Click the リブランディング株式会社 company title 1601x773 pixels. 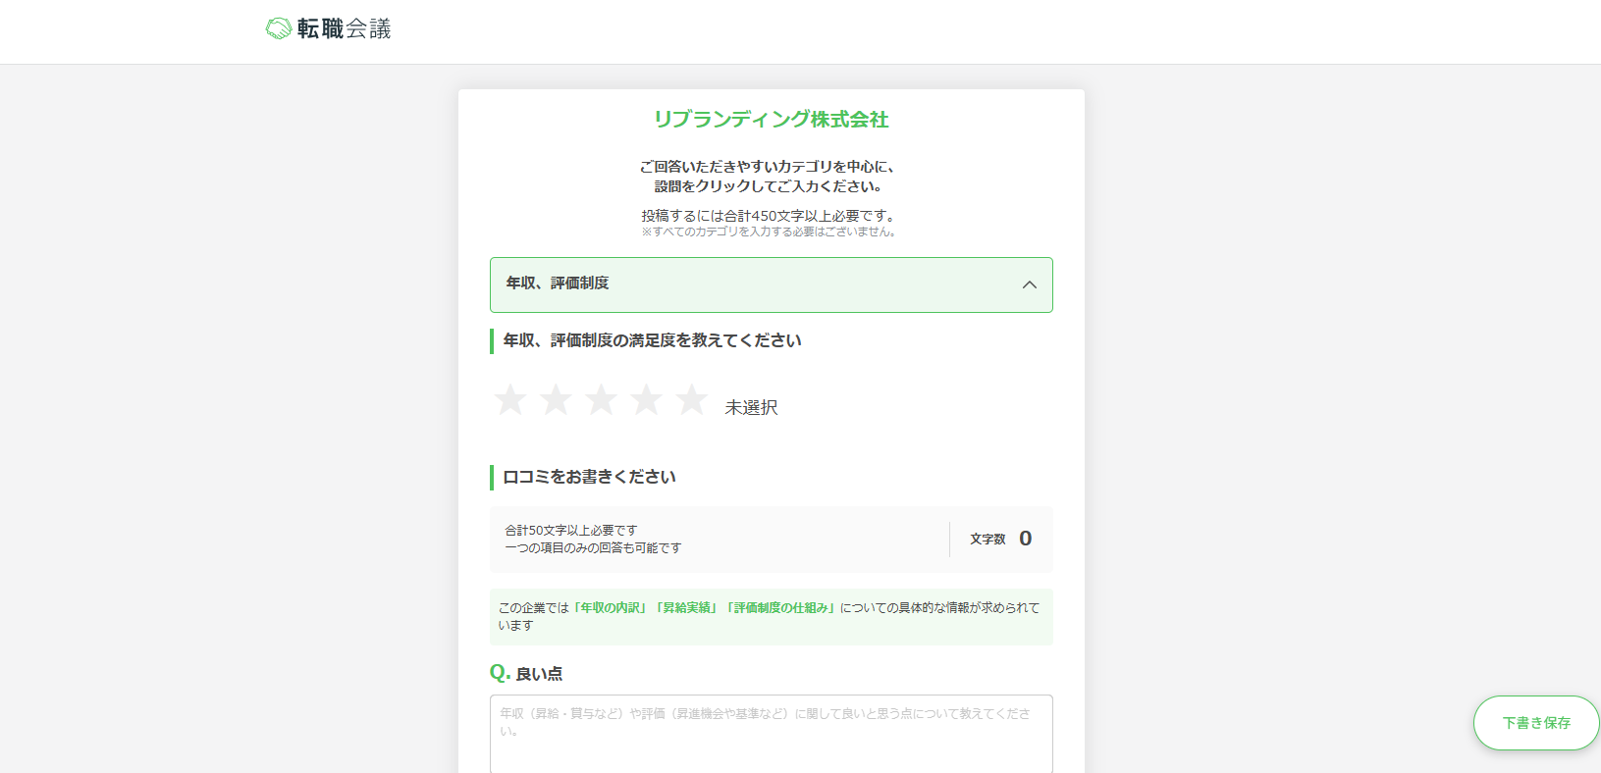(x=772, y=120)
